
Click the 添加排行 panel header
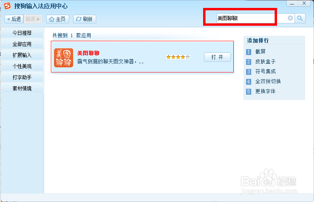[x=274, y=40]
